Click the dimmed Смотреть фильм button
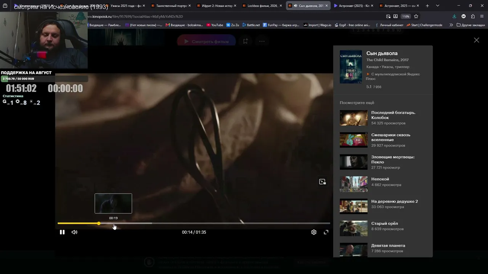Screen dimensions: 488x274 [x=206, y=41]
